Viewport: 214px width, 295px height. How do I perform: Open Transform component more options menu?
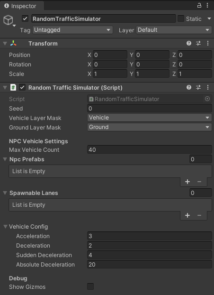click(x=208, y=43)
